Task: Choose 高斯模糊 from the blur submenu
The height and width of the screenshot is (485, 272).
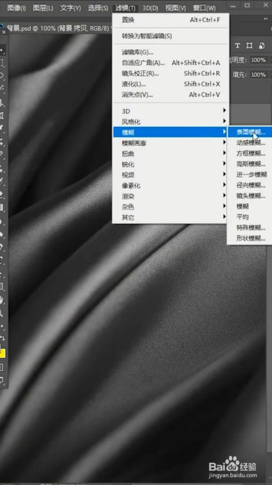Action: pos(250,164)
